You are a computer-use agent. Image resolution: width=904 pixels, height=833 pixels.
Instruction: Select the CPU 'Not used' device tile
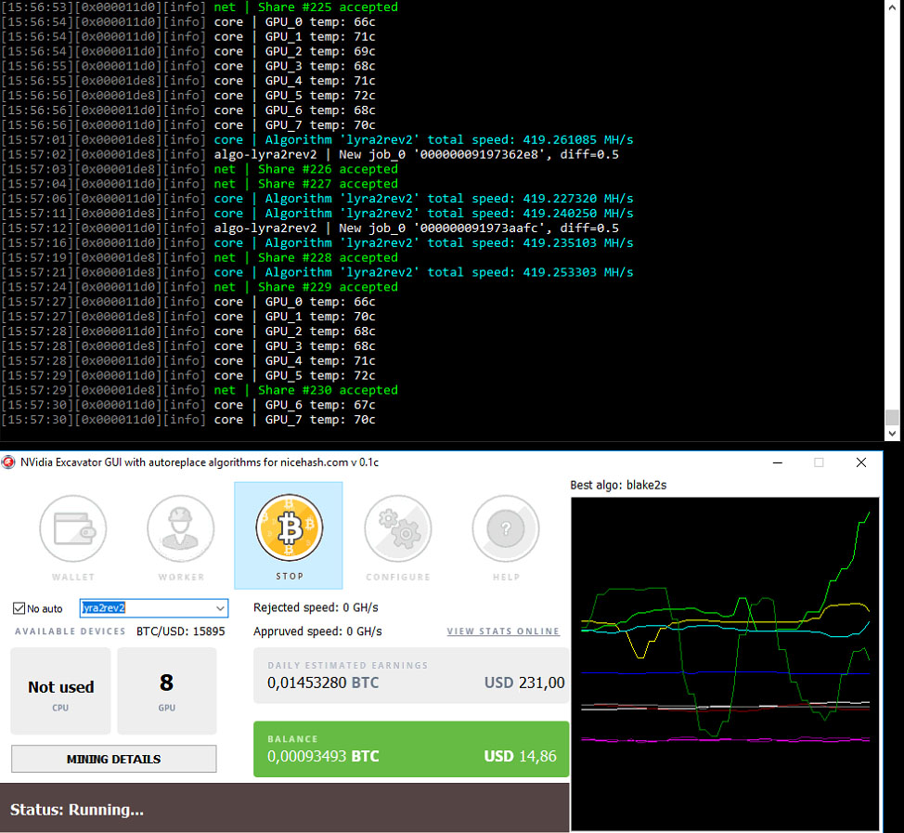tap(60, 691)
